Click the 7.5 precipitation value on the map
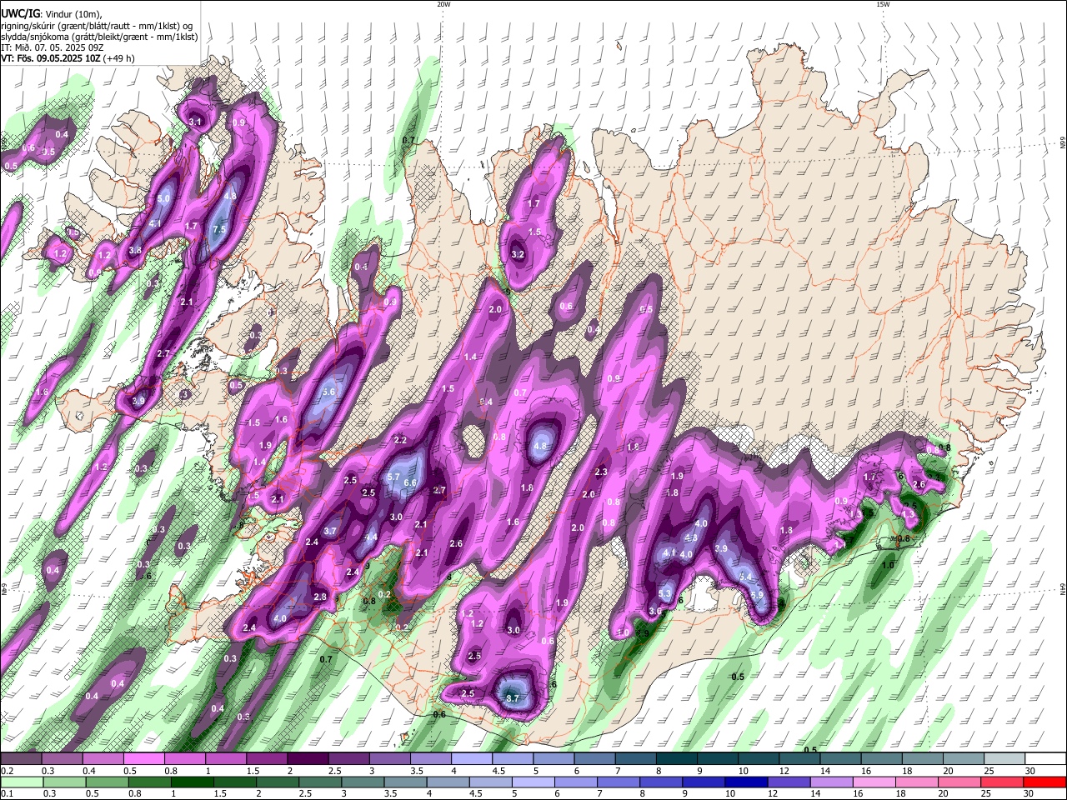The height and width of the screenshot is (800, 1067). [x=220, y=230]
